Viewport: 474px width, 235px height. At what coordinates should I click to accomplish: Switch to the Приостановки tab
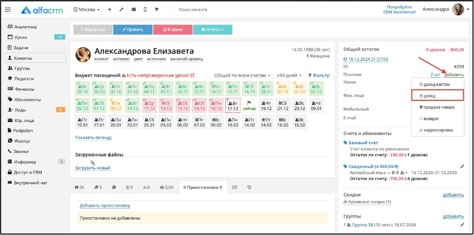click(x=202, y=187)
